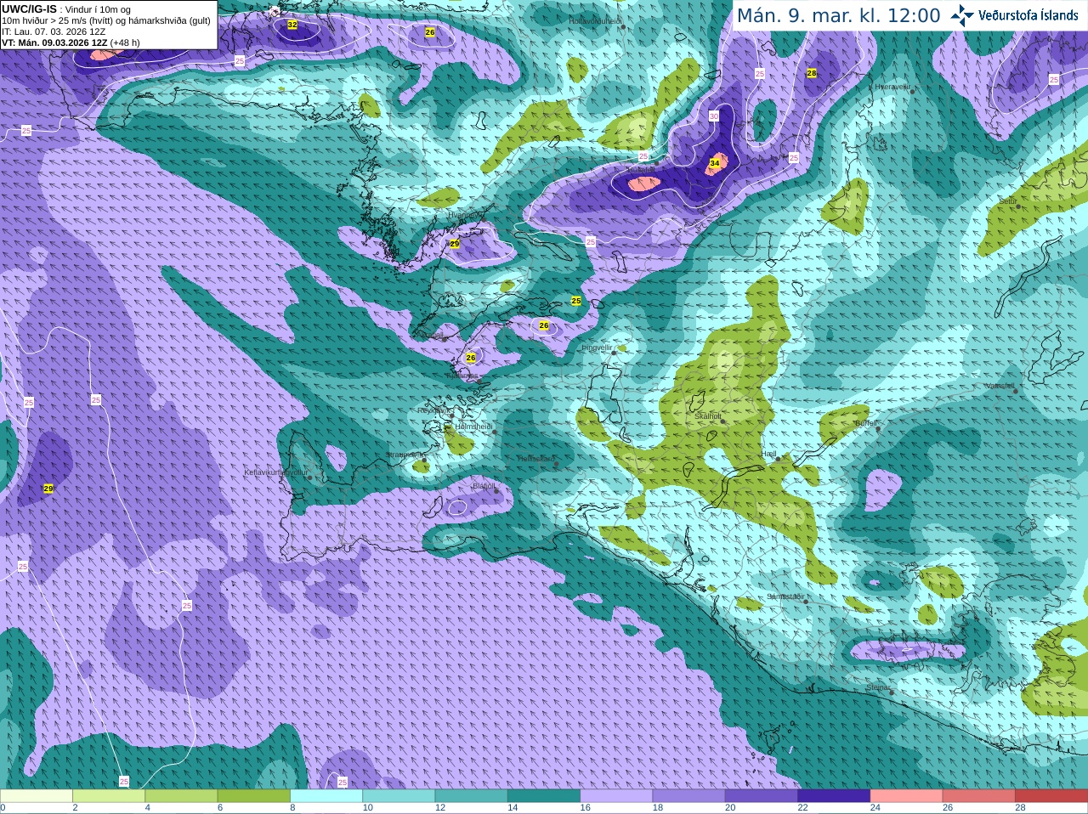
Task: Click the 8–10 m/s cyan legend swatch
Action: tap(326, 796)
